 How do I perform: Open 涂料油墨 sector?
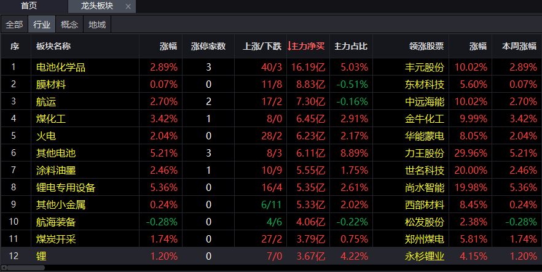coord(56,170)
